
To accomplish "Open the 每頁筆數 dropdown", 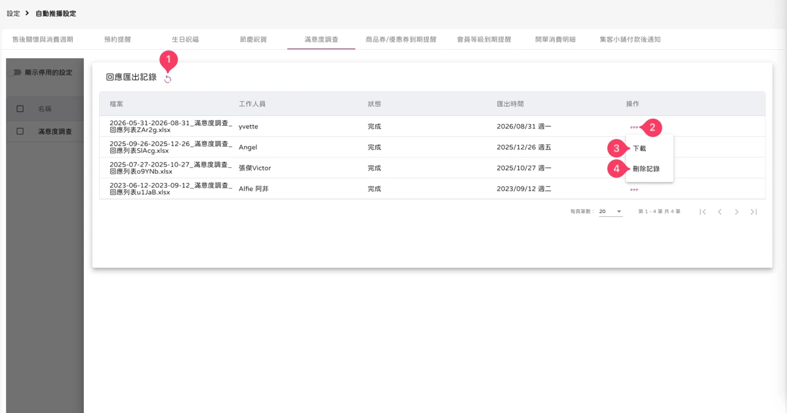I will tap(610, 212).
